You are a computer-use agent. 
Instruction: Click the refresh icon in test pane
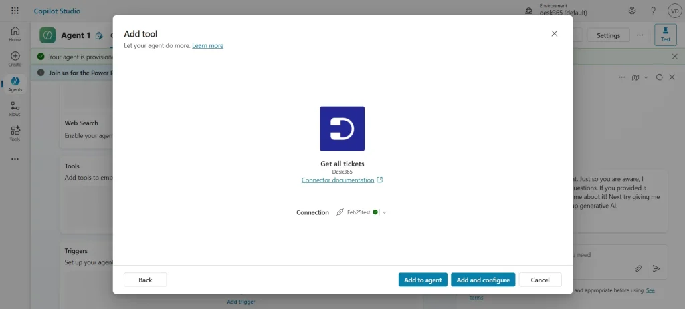click(x=660, y=77)
